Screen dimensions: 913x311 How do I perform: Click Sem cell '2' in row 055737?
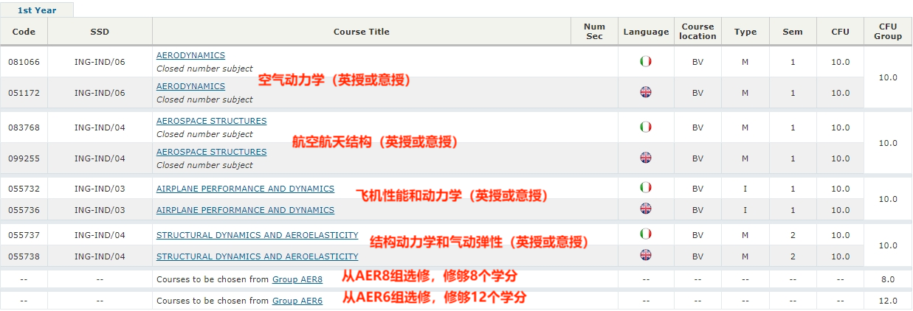(793, 235)
